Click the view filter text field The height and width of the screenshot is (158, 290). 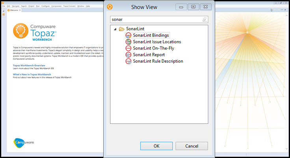pos(159,19)
